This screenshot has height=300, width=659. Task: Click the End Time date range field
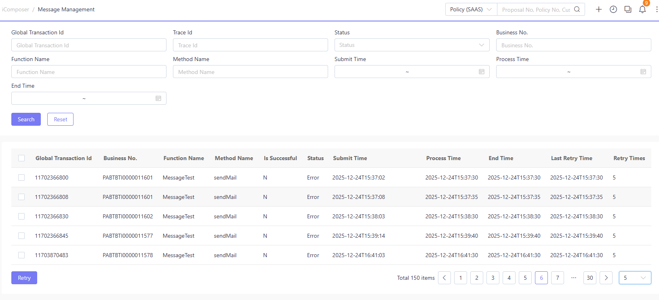pos(89,98)
